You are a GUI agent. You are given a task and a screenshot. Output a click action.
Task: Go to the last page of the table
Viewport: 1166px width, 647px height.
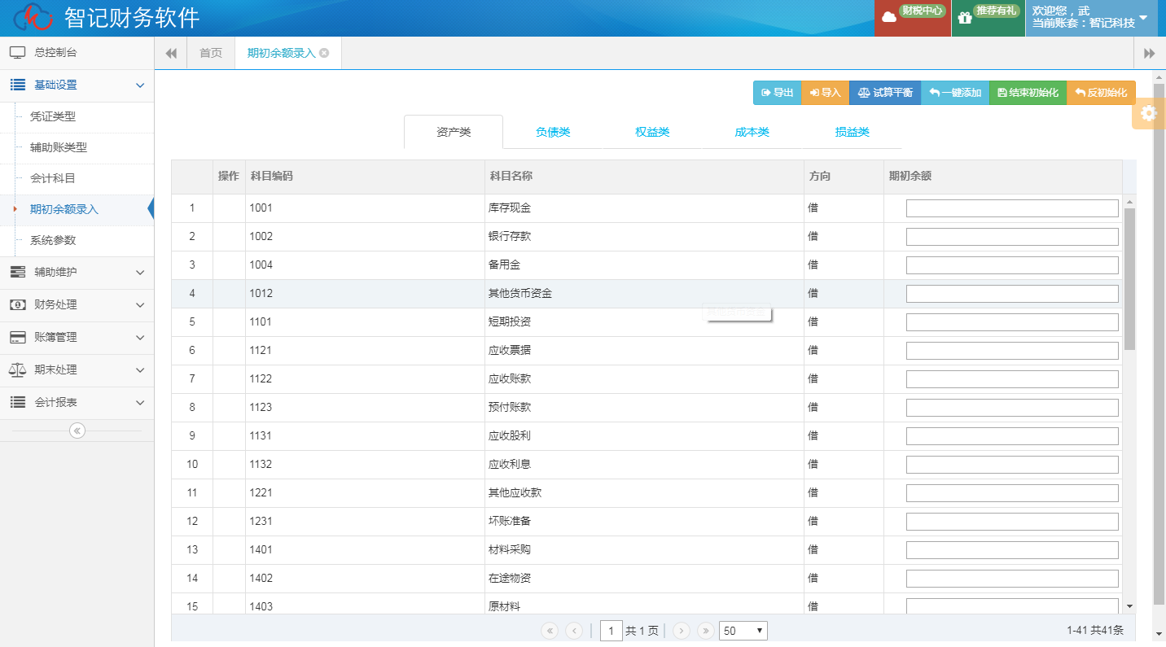pos(705,631)
